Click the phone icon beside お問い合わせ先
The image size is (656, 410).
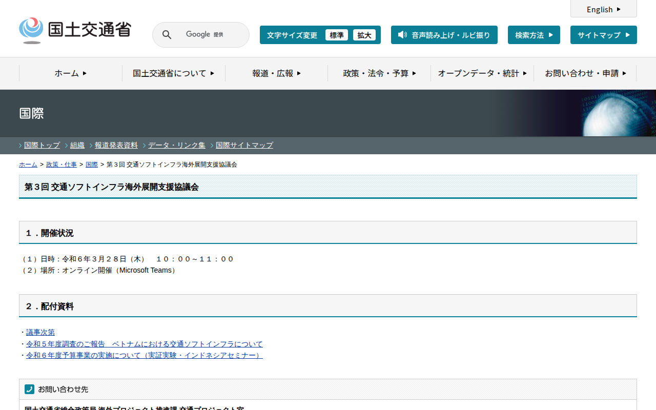point(30,389)
